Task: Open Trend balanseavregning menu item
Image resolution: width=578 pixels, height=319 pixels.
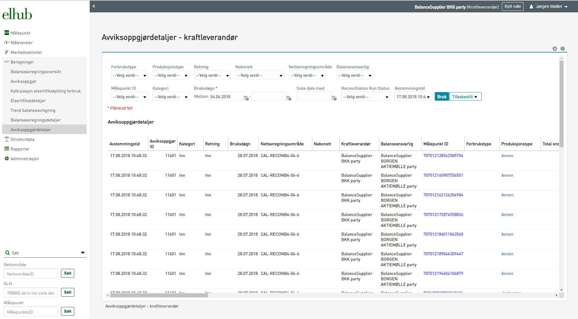Action: pyautogui.click(x=33, y=110)
